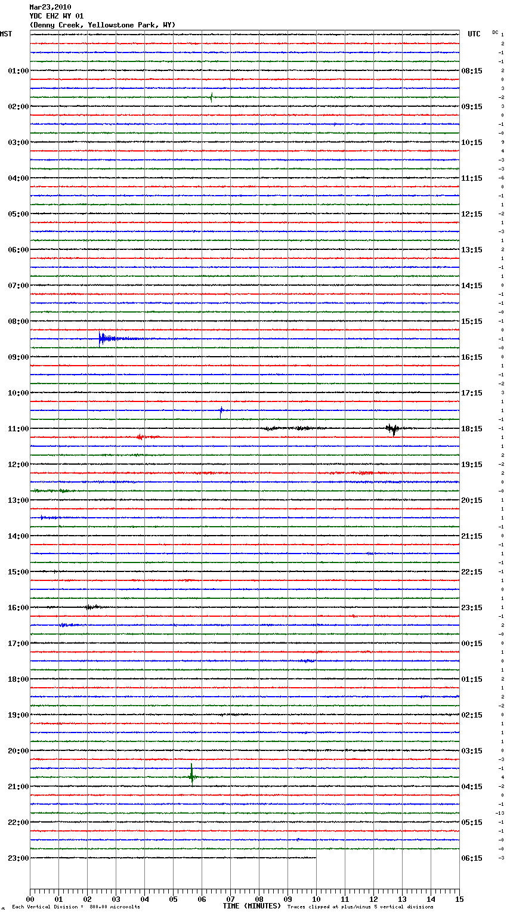Click the UTC axis header
The width and height of the screenshot is (507, 915).
[474, 34]
